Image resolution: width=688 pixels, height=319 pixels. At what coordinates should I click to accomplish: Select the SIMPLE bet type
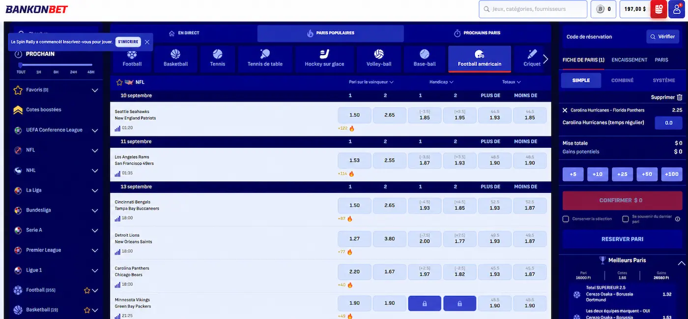[x=581, y=80]
